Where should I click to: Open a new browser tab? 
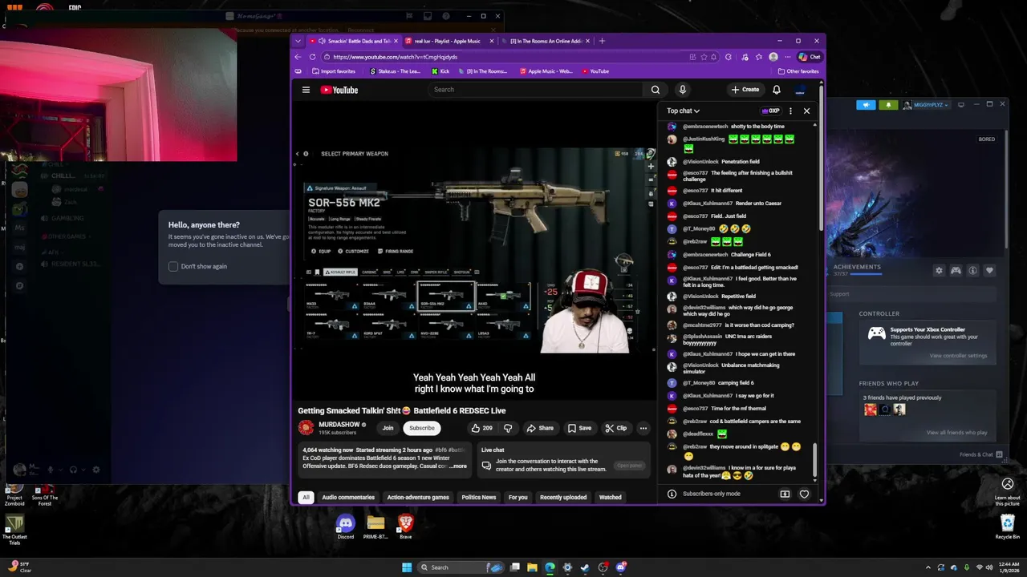(x=602, y=41)
